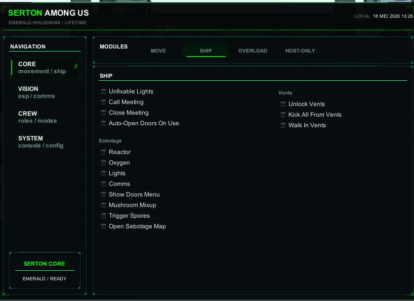Enable the Show Doors Menu option
Viewport: 414px width, 301px height.
103,194
